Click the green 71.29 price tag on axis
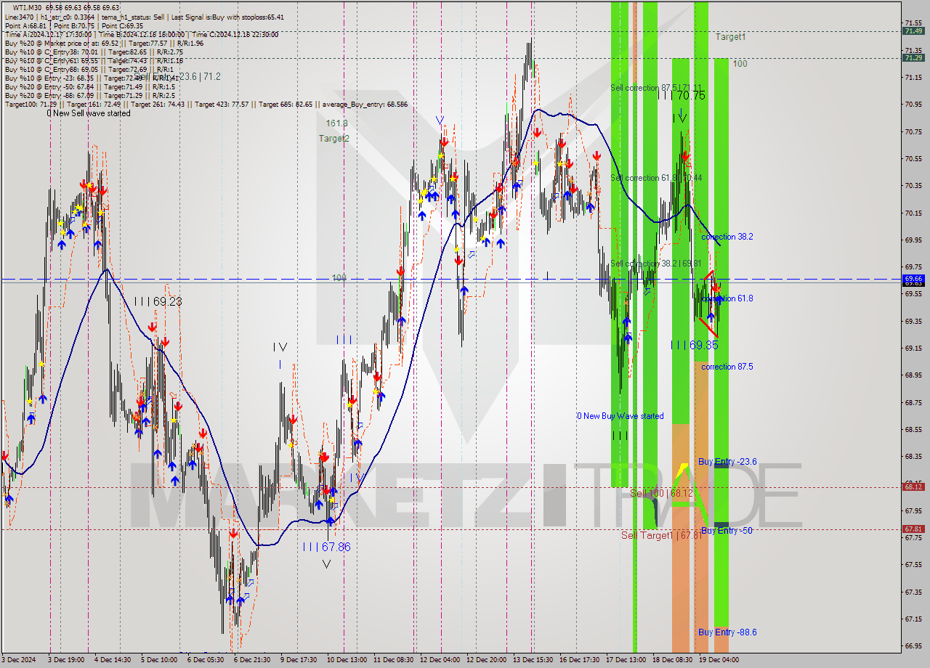 click(x=913, y=58)
